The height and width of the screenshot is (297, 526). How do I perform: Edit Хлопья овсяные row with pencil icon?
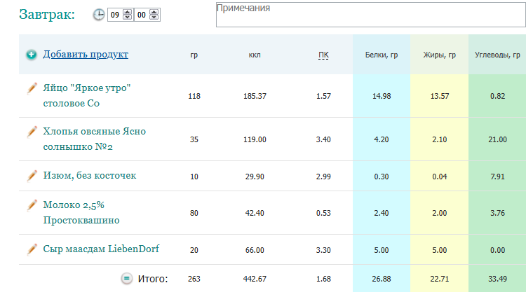point(32,132)
